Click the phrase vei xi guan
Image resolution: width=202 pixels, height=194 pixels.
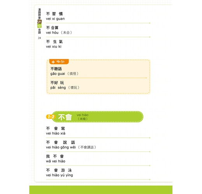pyautogui.click(x=55, y=19)
